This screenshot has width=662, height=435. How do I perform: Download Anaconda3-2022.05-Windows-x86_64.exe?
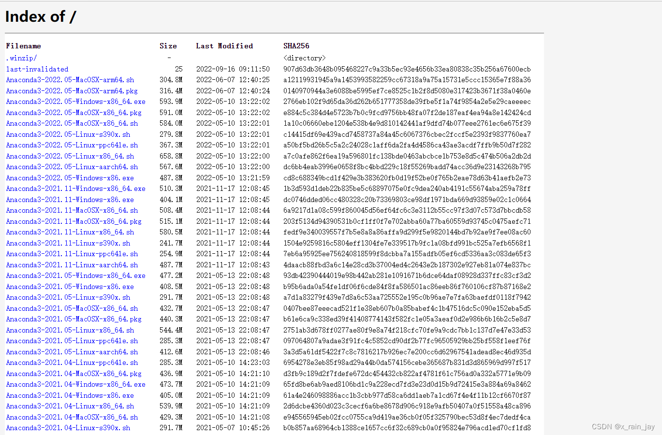[x=76, y=101]
